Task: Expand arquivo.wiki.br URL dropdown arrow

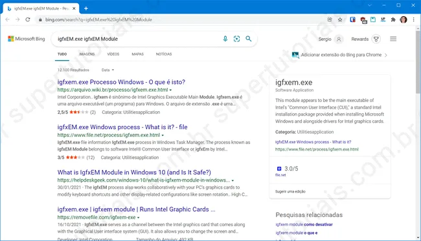Action: [x=170, y=90]
